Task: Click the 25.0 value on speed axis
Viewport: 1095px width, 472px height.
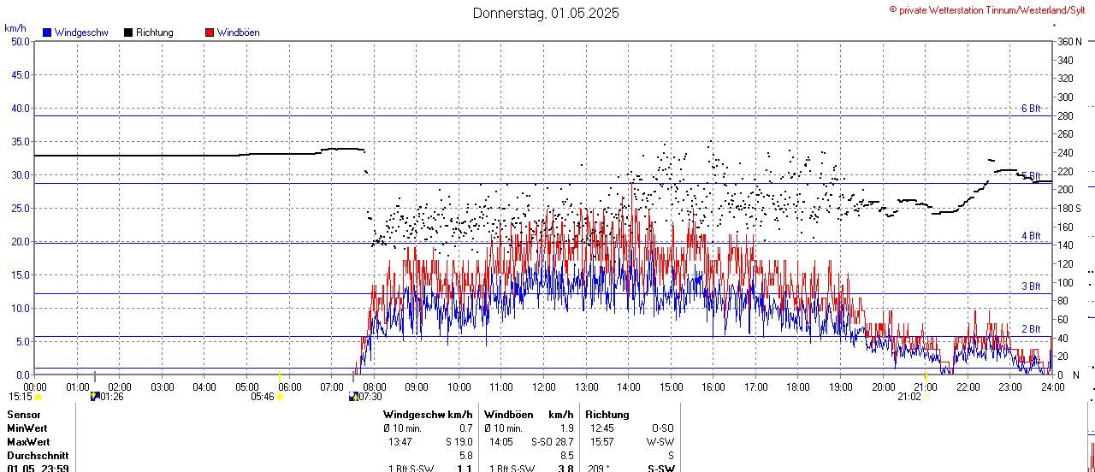Action: 20,208
